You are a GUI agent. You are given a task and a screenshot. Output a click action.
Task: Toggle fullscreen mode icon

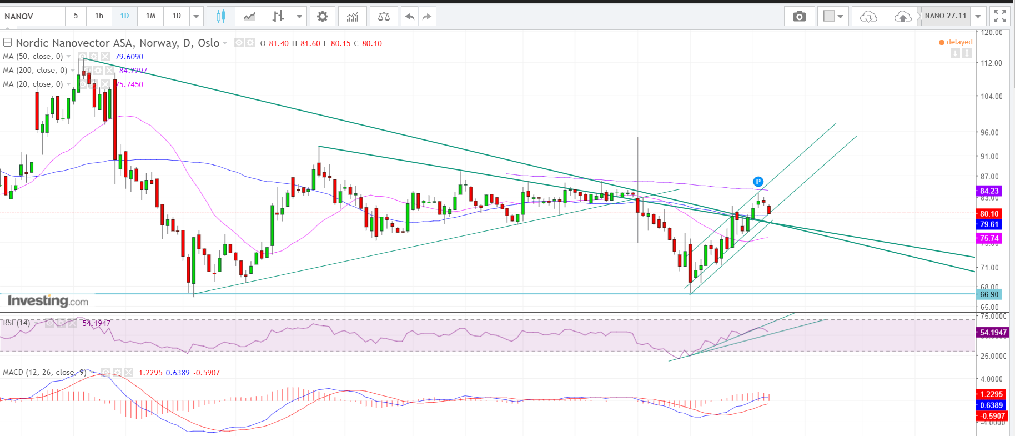1000,16
